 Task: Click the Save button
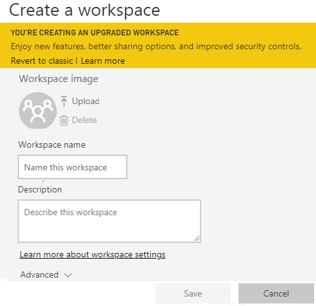point(193,293)
